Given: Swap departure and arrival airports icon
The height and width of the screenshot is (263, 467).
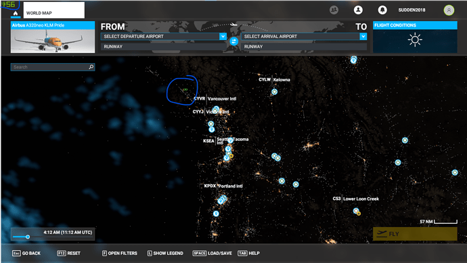Looking at the screenshot, I should [x=234, y=41].
